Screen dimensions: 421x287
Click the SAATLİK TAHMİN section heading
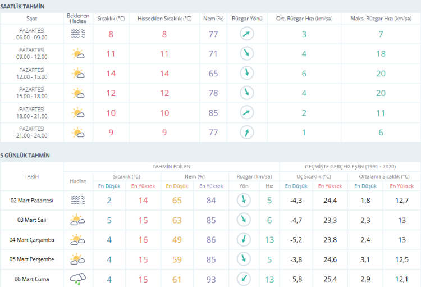point(23,6)
